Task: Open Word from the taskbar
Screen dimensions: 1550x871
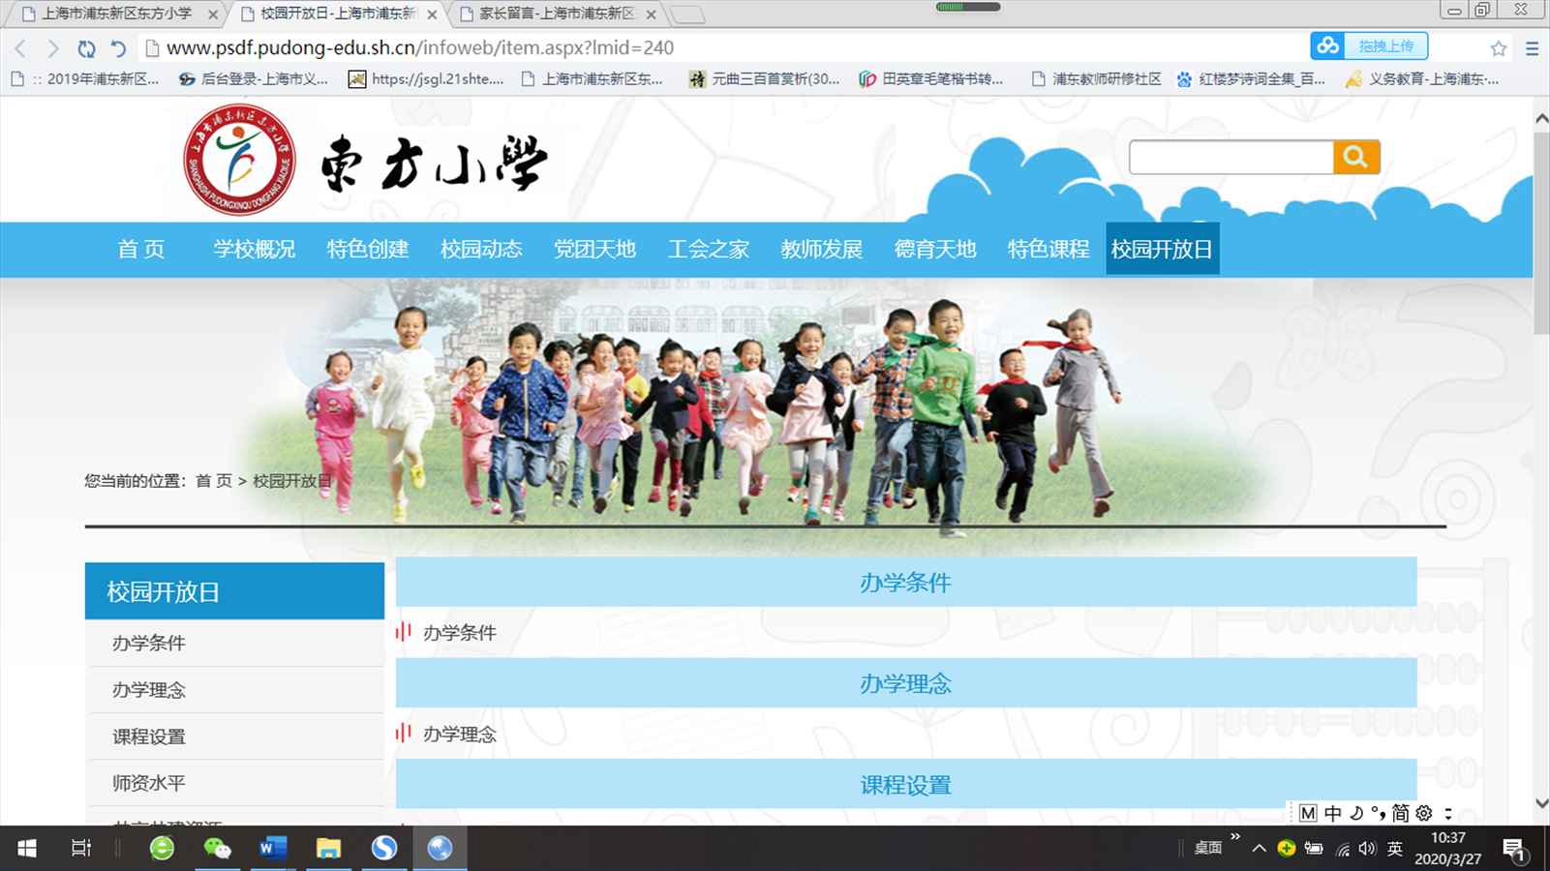Action: pos(273,849)
